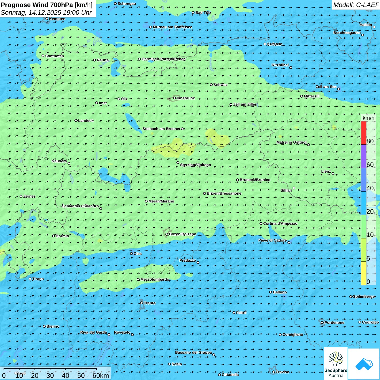380x380 pixels.
Task: Click the 'Prognose Wind 700hPa' title text
Action: (x=37, y=5)
